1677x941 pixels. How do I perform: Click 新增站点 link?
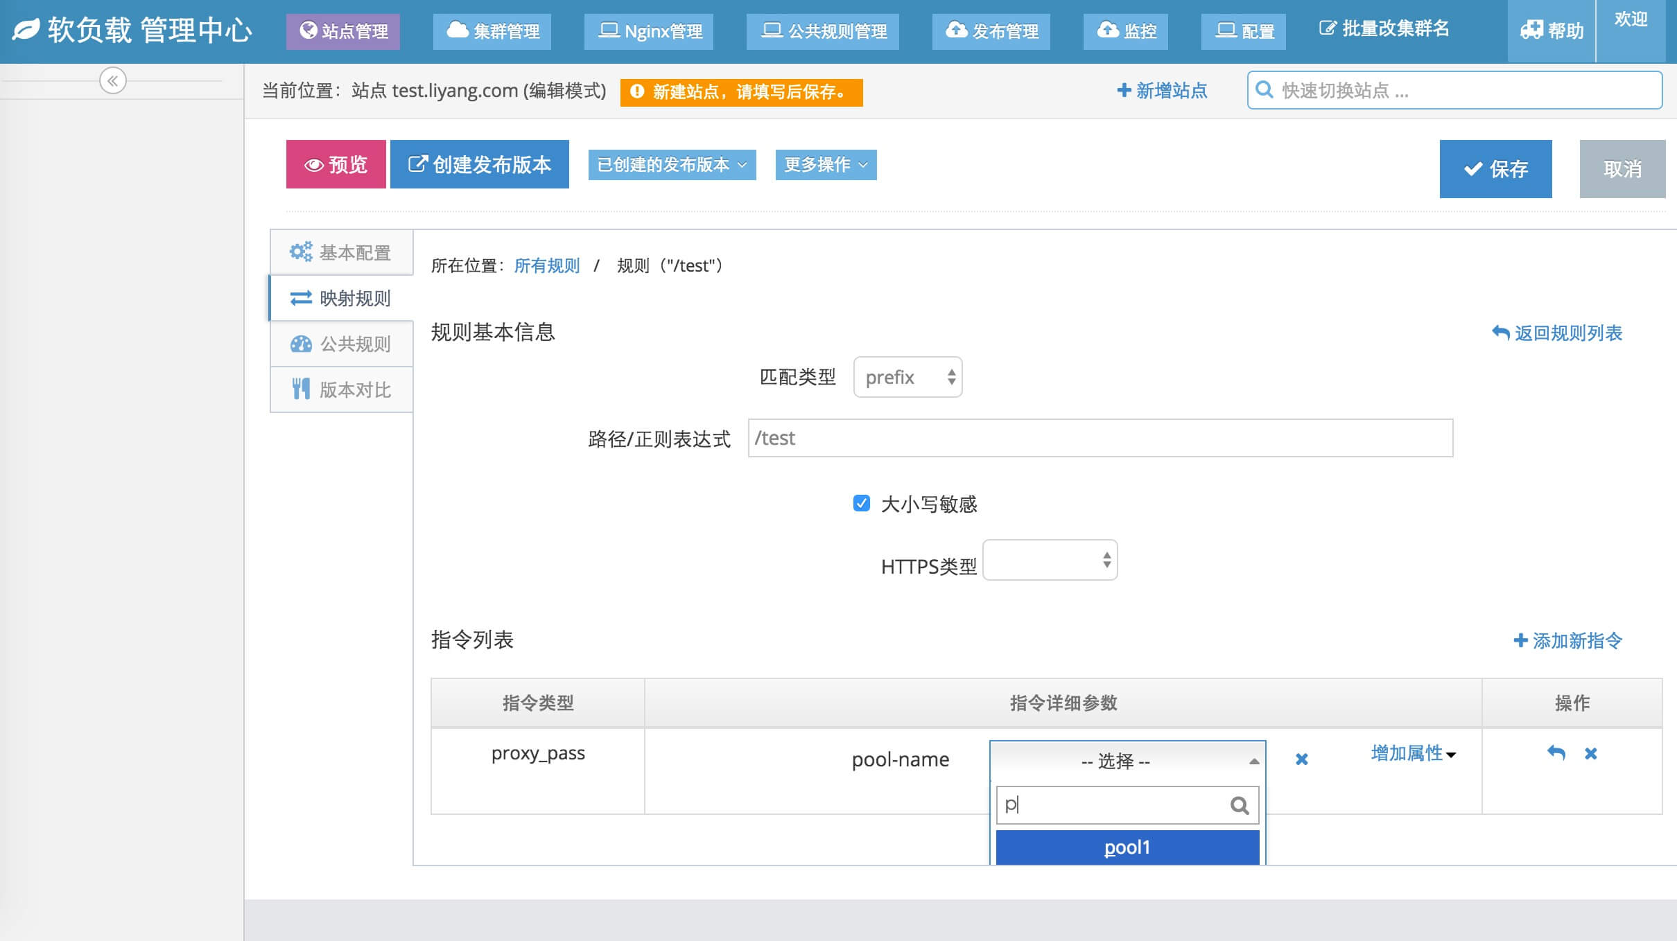click(x=1162, y=91)
